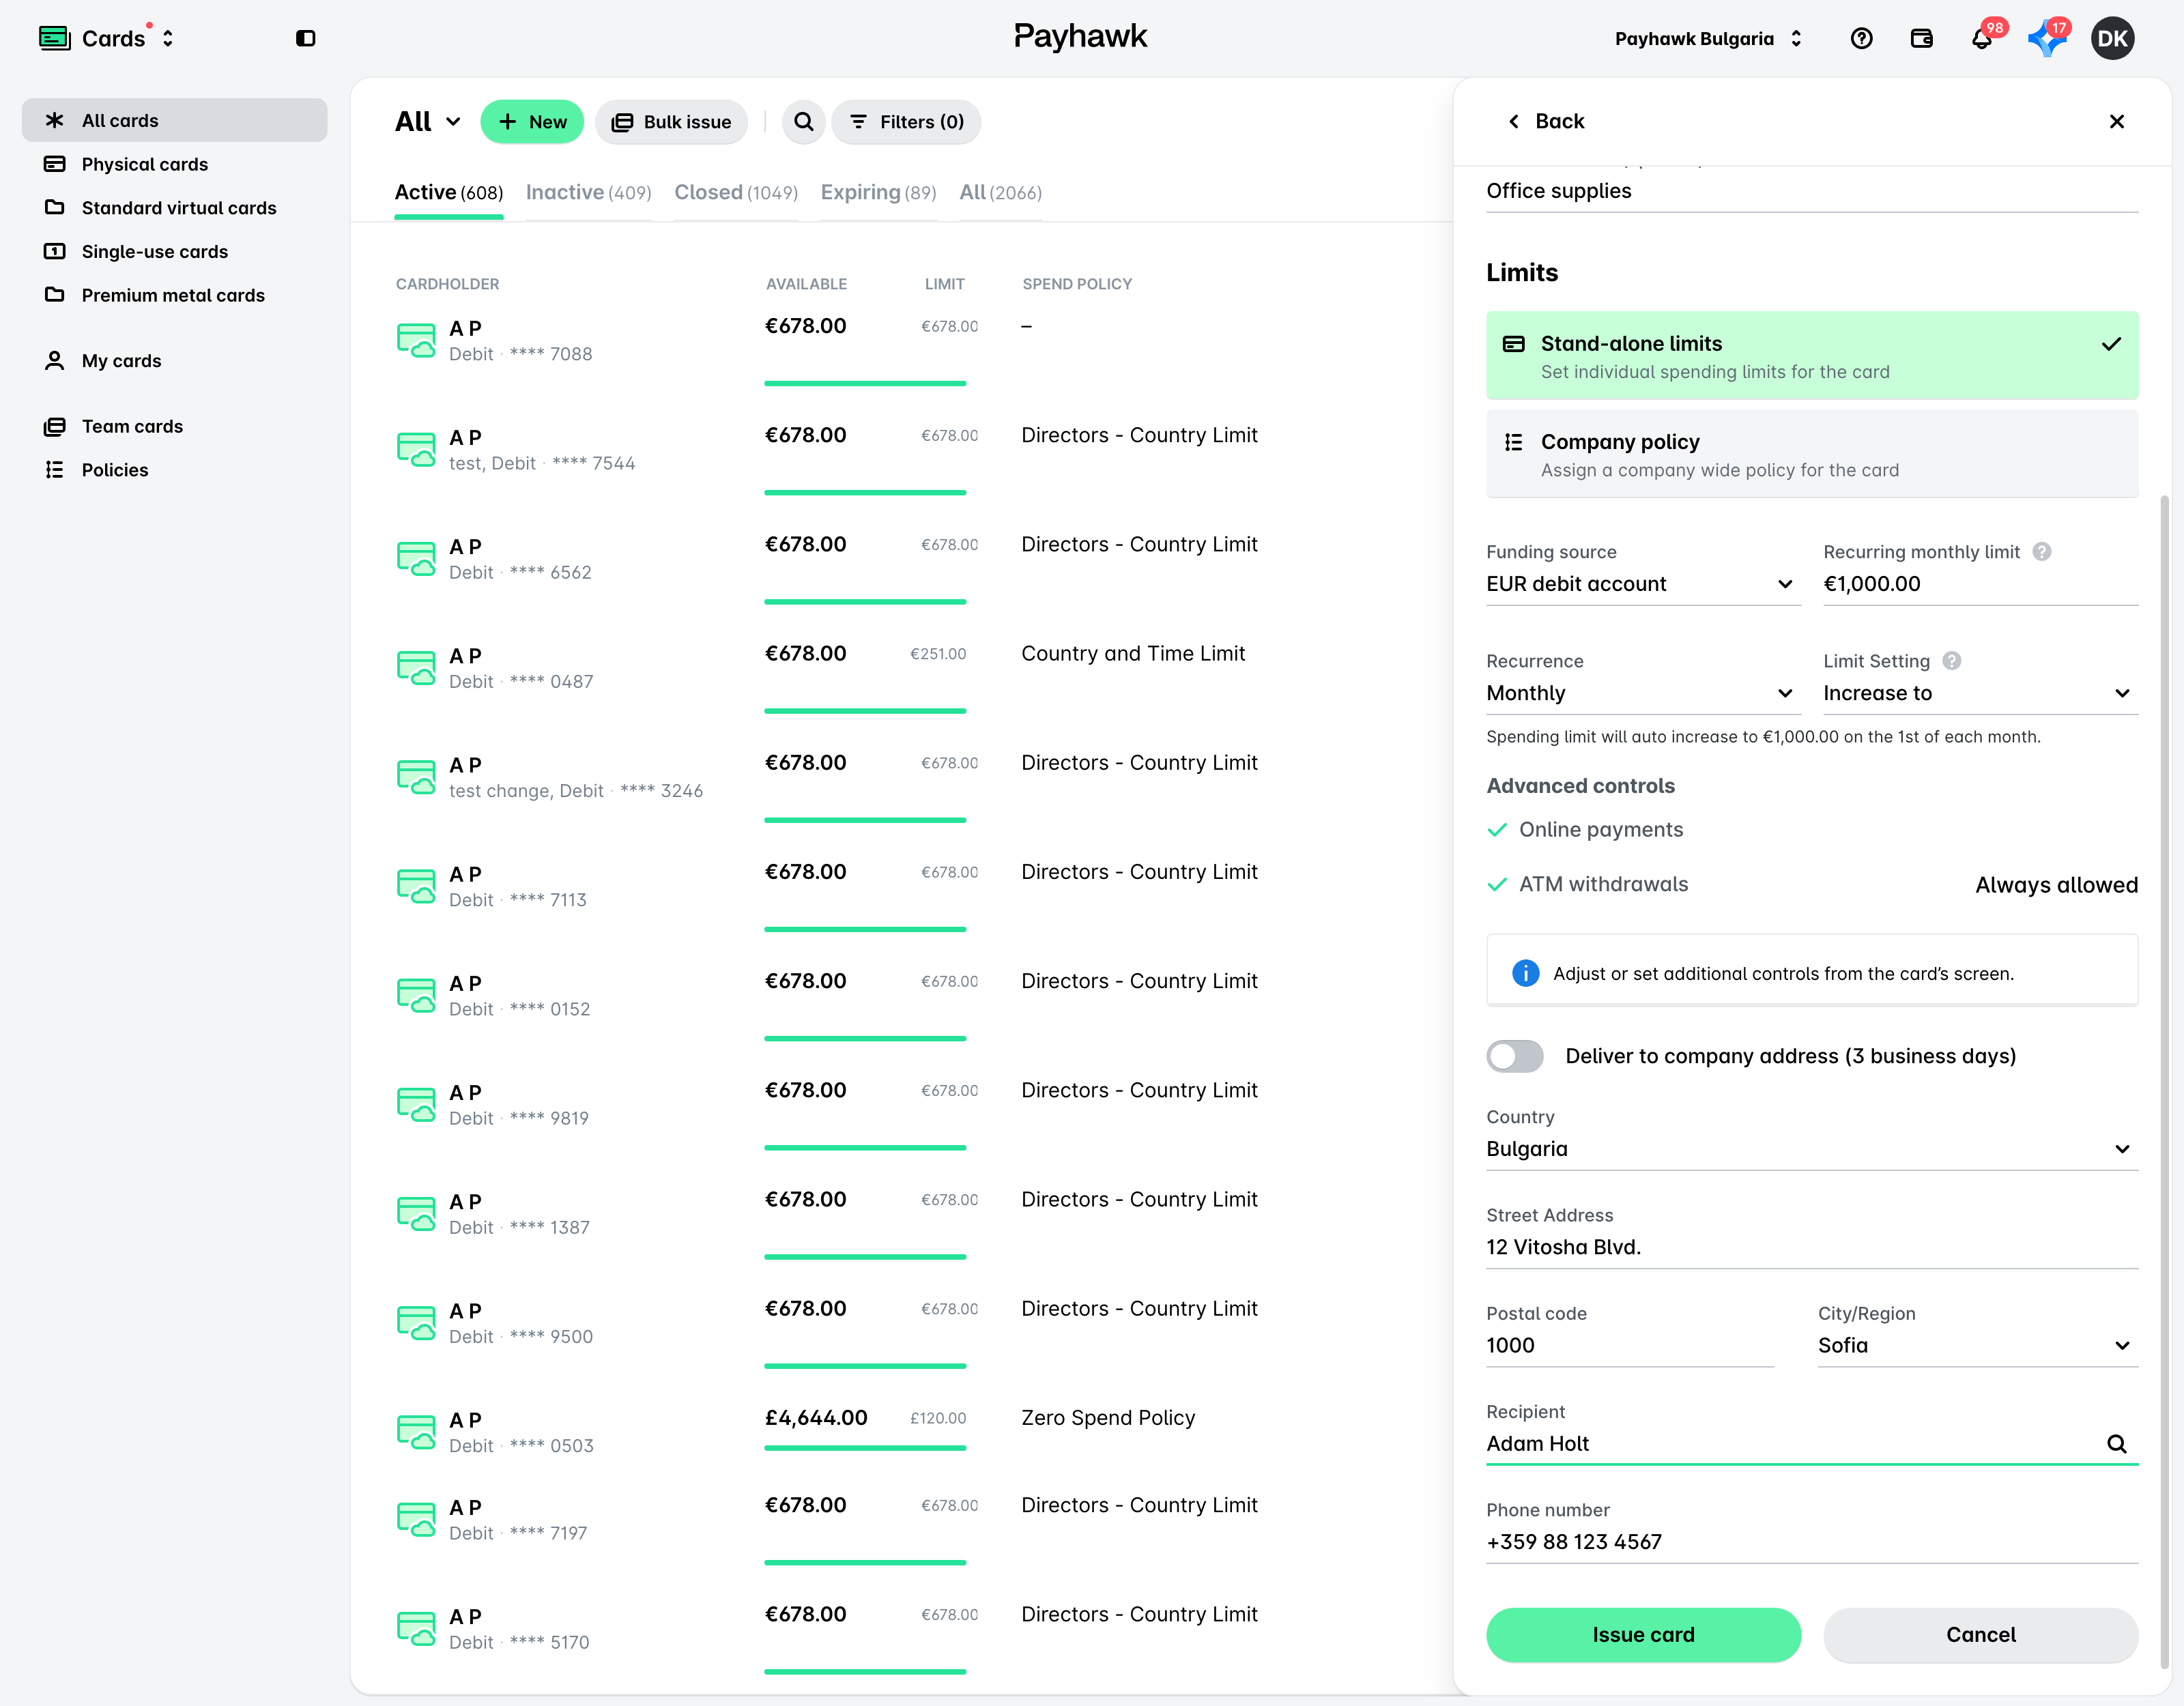Click the Limit Setting help icon
Image resolution: width=2184 pixels, height=1706 pixels.
pyautogui.click(x=1951, y=660)
